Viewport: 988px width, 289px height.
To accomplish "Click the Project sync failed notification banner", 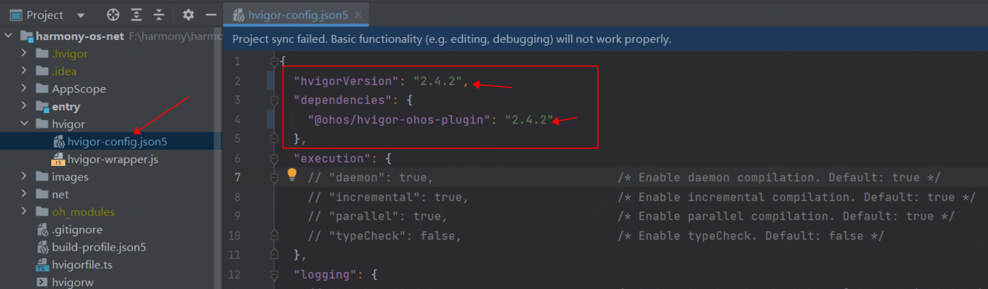I will [605, 39].
